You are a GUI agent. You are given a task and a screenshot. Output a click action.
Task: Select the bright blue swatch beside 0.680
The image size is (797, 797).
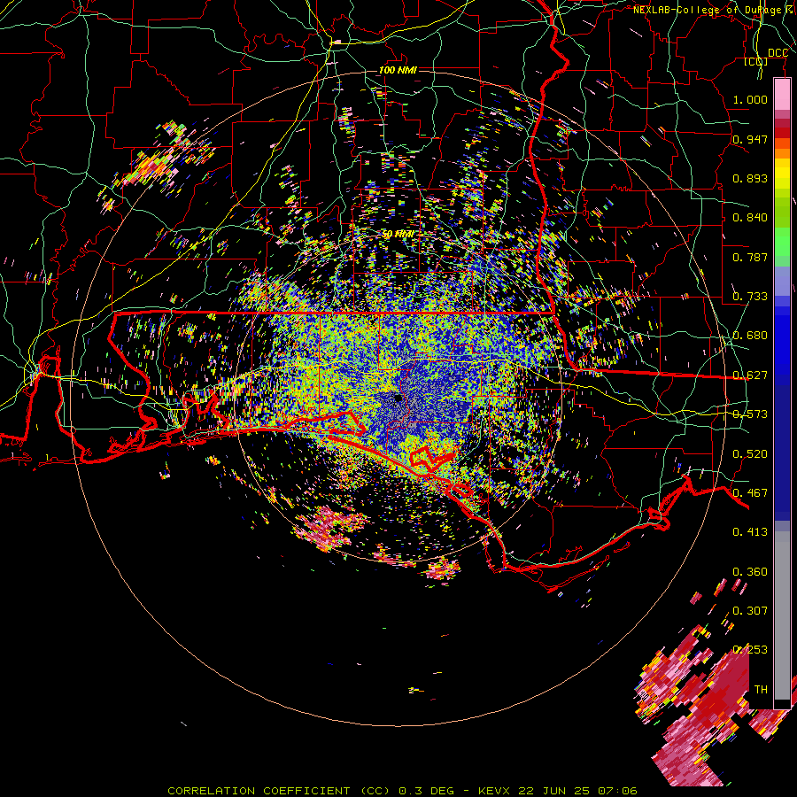(782, 341)
